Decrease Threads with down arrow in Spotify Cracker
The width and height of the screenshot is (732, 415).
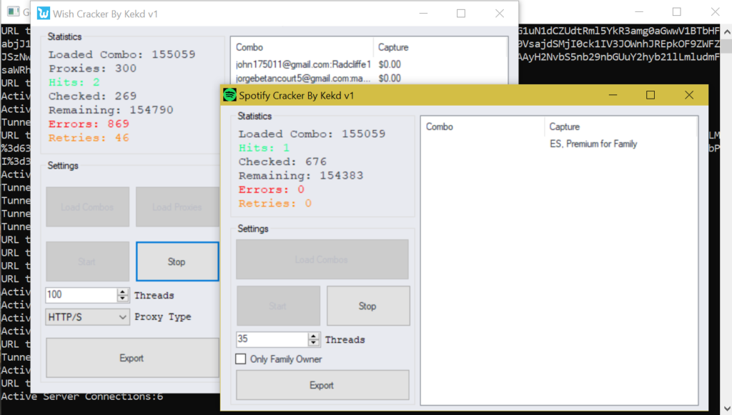[x=314, y=343]
